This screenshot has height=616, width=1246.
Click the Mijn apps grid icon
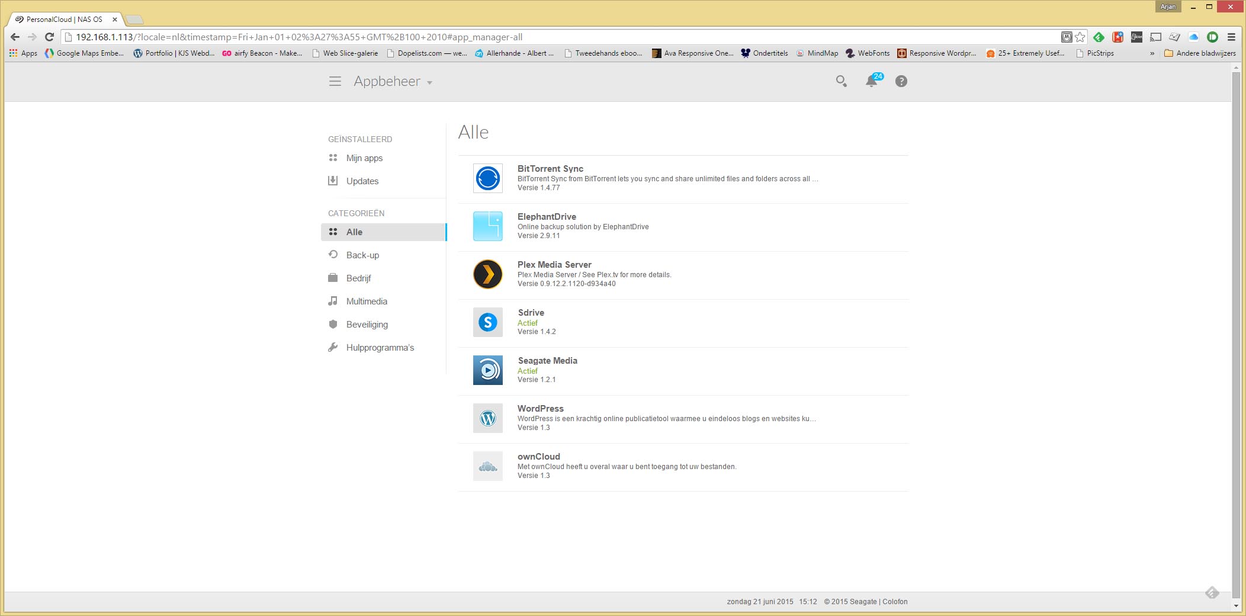point(333,158)
